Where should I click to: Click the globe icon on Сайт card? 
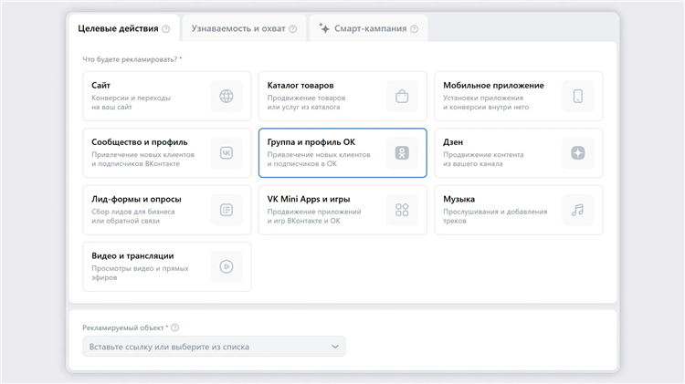(x=227, y=96)
